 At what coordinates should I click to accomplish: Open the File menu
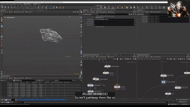tap(2, 4)
